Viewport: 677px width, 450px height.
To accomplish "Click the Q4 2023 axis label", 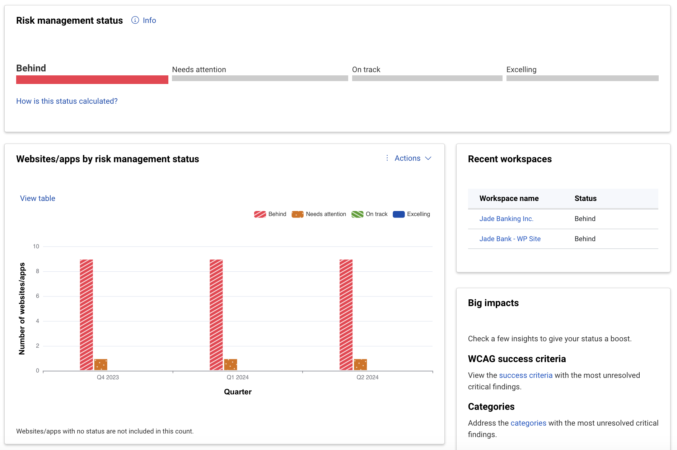I will coord(108,377).
